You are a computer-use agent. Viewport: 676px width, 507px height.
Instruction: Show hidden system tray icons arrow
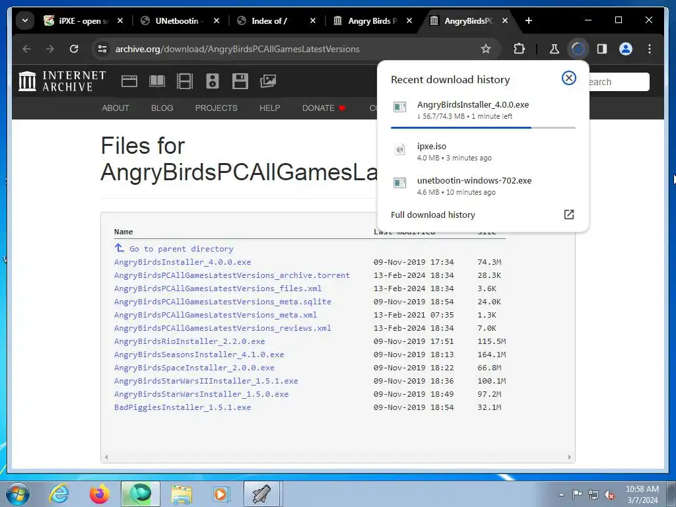[x=561, y=494]
